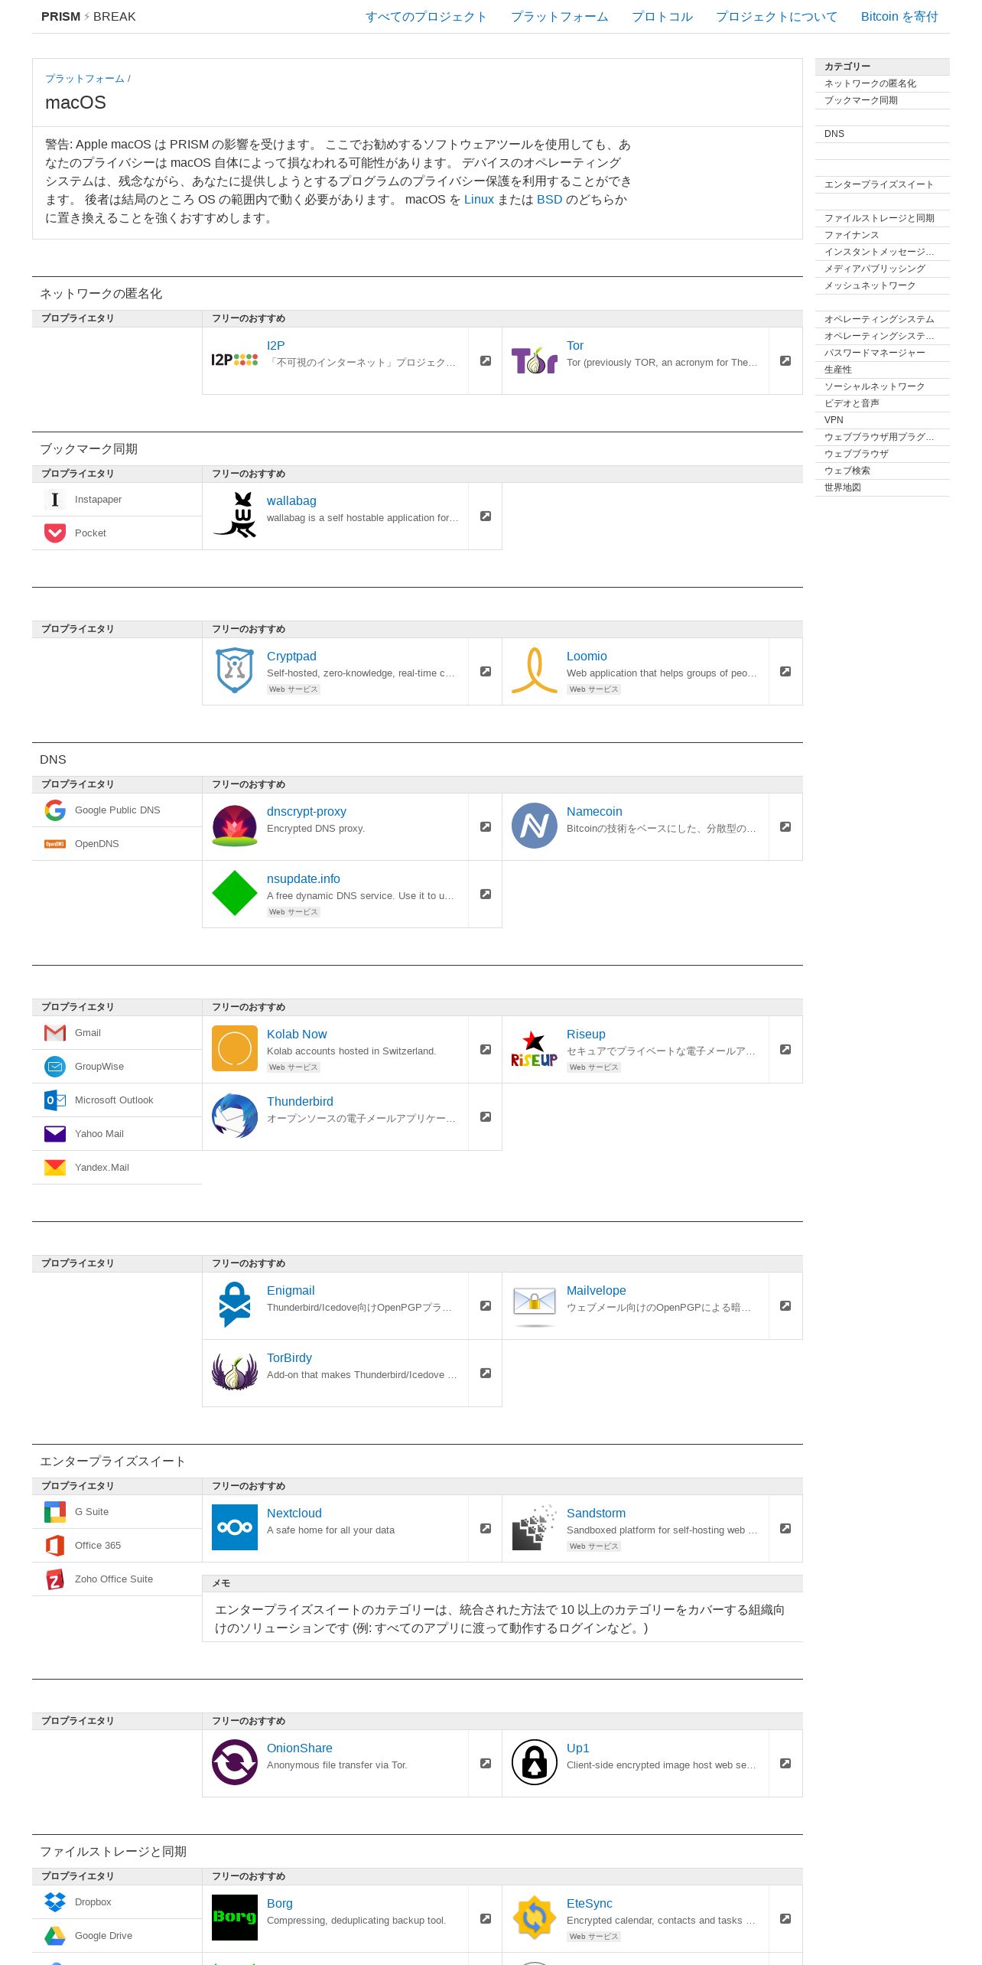Viewport: 982px width, 1965px height.
Task: Click the Mailvelope envelope icon
Action: (534, 1305)
